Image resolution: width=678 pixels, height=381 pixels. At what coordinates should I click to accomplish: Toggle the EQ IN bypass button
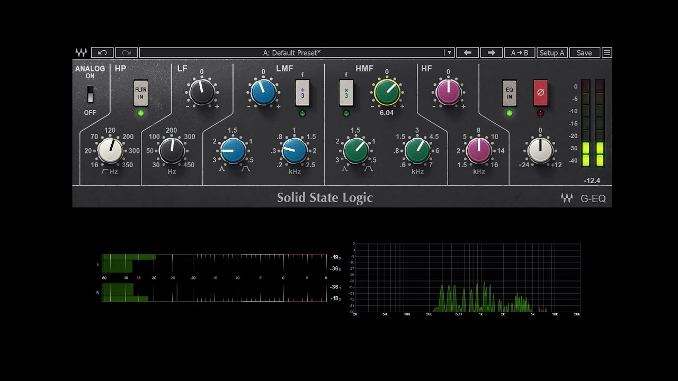(x=510, y=93)
